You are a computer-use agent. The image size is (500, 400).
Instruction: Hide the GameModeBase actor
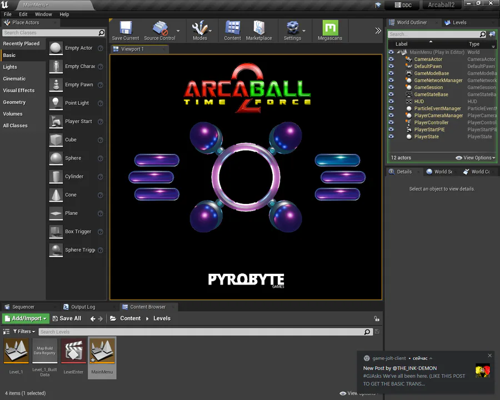pyautogui.click(x=391, y=73)
